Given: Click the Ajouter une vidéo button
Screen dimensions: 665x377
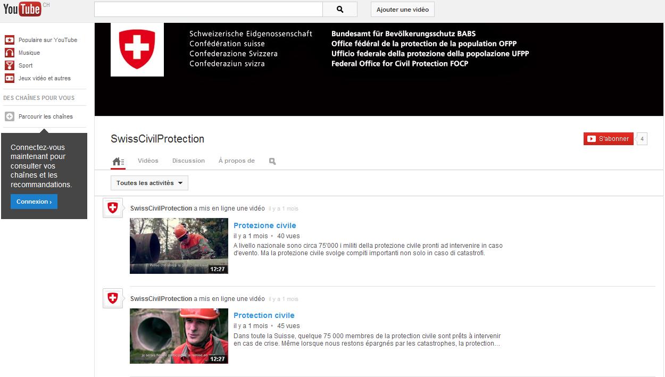Looking at the screenshot, I should pos(403,10).
